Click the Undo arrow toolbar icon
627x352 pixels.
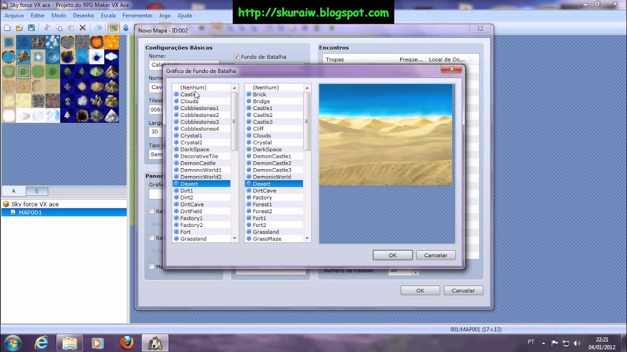[x=98, y=28]
